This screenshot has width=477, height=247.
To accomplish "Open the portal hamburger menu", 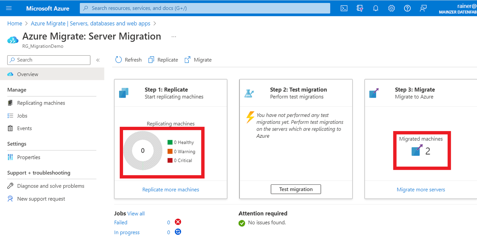I will [x=9, y=8].
